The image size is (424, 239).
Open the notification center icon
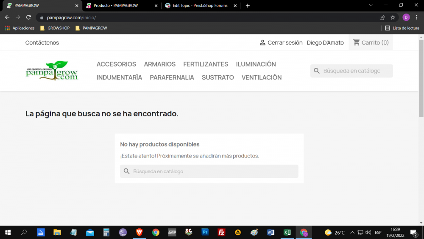(413, 233)
